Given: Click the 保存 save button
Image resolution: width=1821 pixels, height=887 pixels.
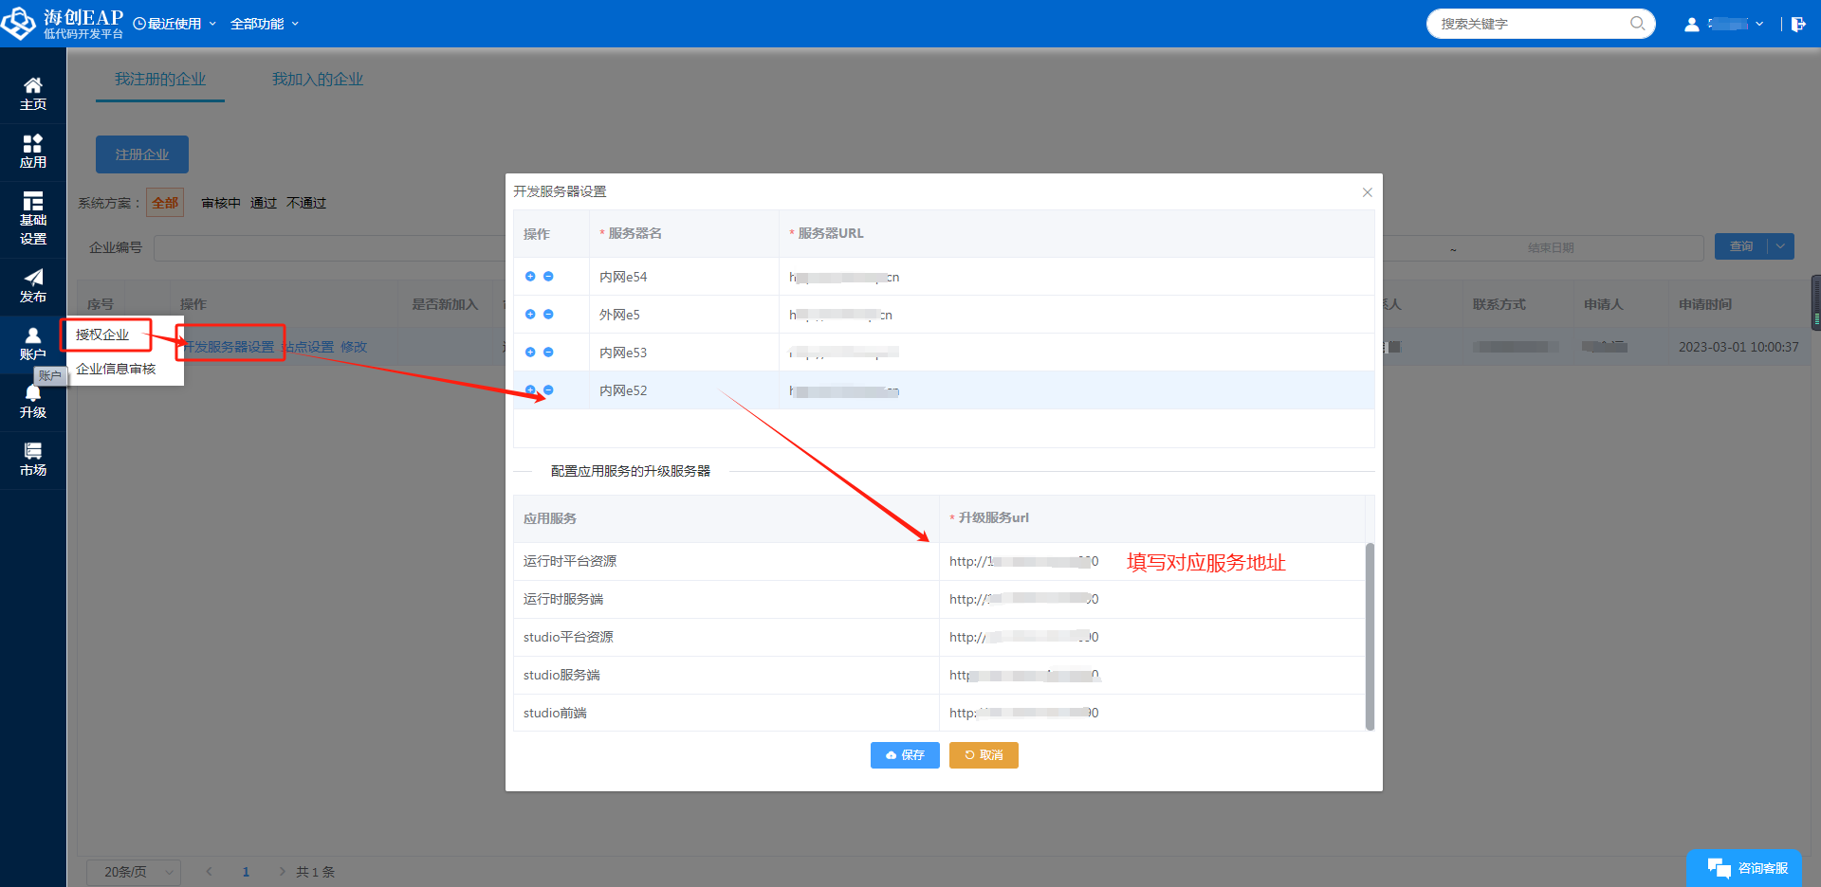Looking at the screenshot, I should click(905, 755).
